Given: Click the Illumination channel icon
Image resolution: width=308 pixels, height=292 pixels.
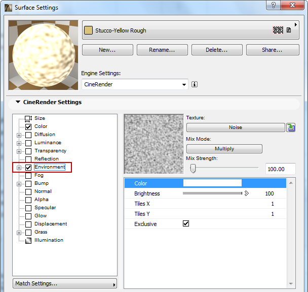Looking at the screenshot, I should point(28,241).
